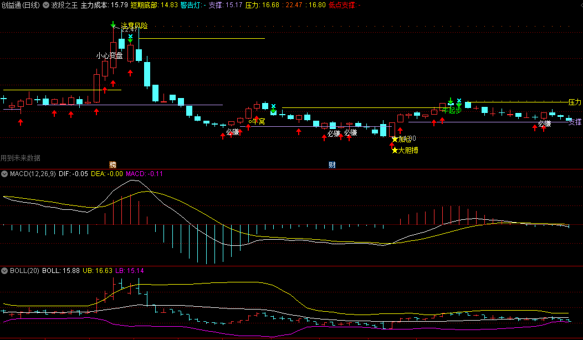Click the BOLL(20) indicator title
This screenshot has height=340, width=583.
[x=24, y=271]
